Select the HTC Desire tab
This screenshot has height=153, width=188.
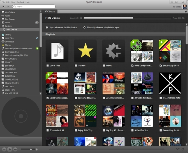[50, 12]
